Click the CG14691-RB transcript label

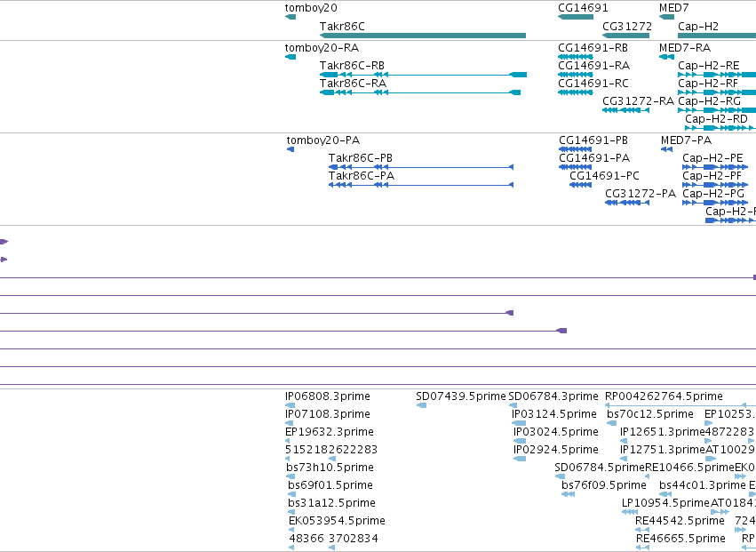click(x=593, y=48)
